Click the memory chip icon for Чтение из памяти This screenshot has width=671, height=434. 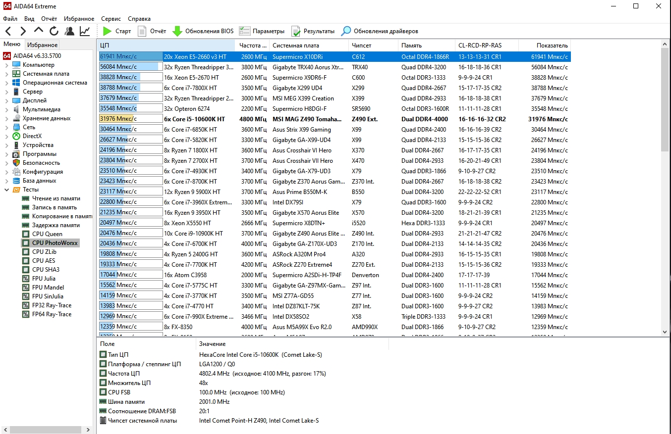click(x=26, y=198)
